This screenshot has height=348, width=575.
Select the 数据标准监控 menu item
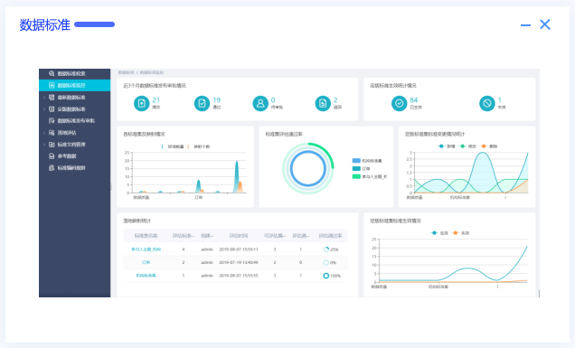[74, 86]
